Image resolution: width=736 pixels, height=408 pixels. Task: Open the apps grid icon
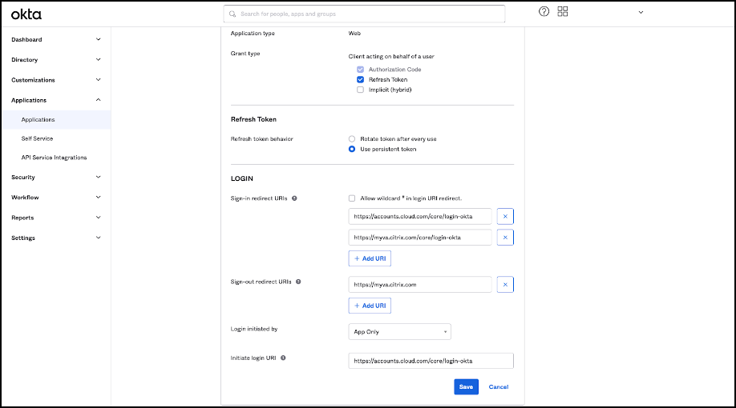click(563, 12)
